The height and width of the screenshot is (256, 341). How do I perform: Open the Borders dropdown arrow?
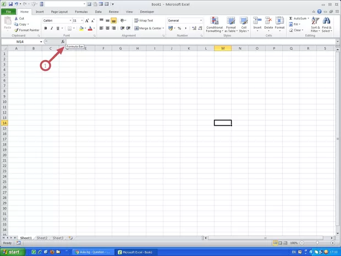point(74,28)
